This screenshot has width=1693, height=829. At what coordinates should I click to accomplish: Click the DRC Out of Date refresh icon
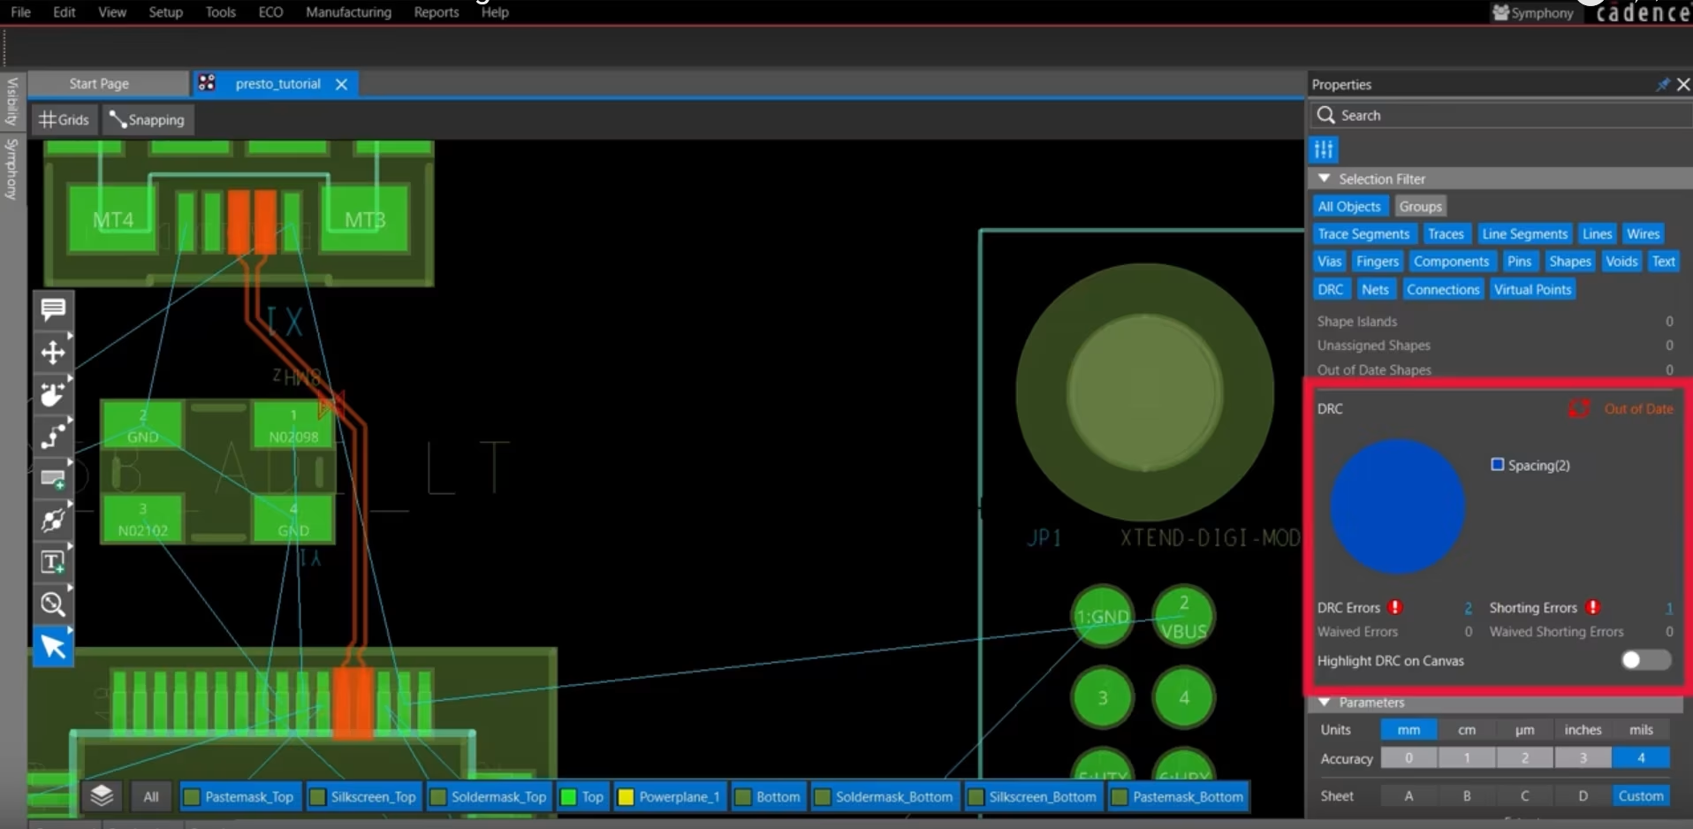coord(1579,408)
